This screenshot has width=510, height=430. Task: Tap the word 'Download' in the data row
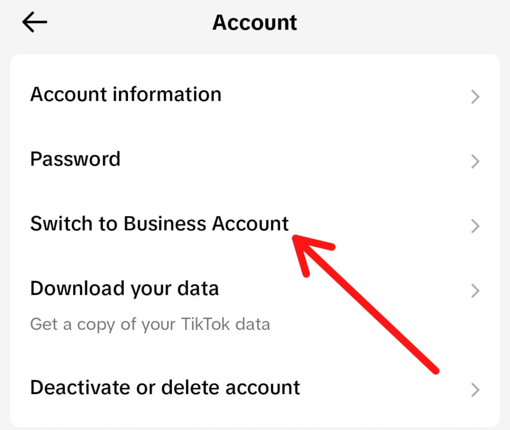coord(77,288)
